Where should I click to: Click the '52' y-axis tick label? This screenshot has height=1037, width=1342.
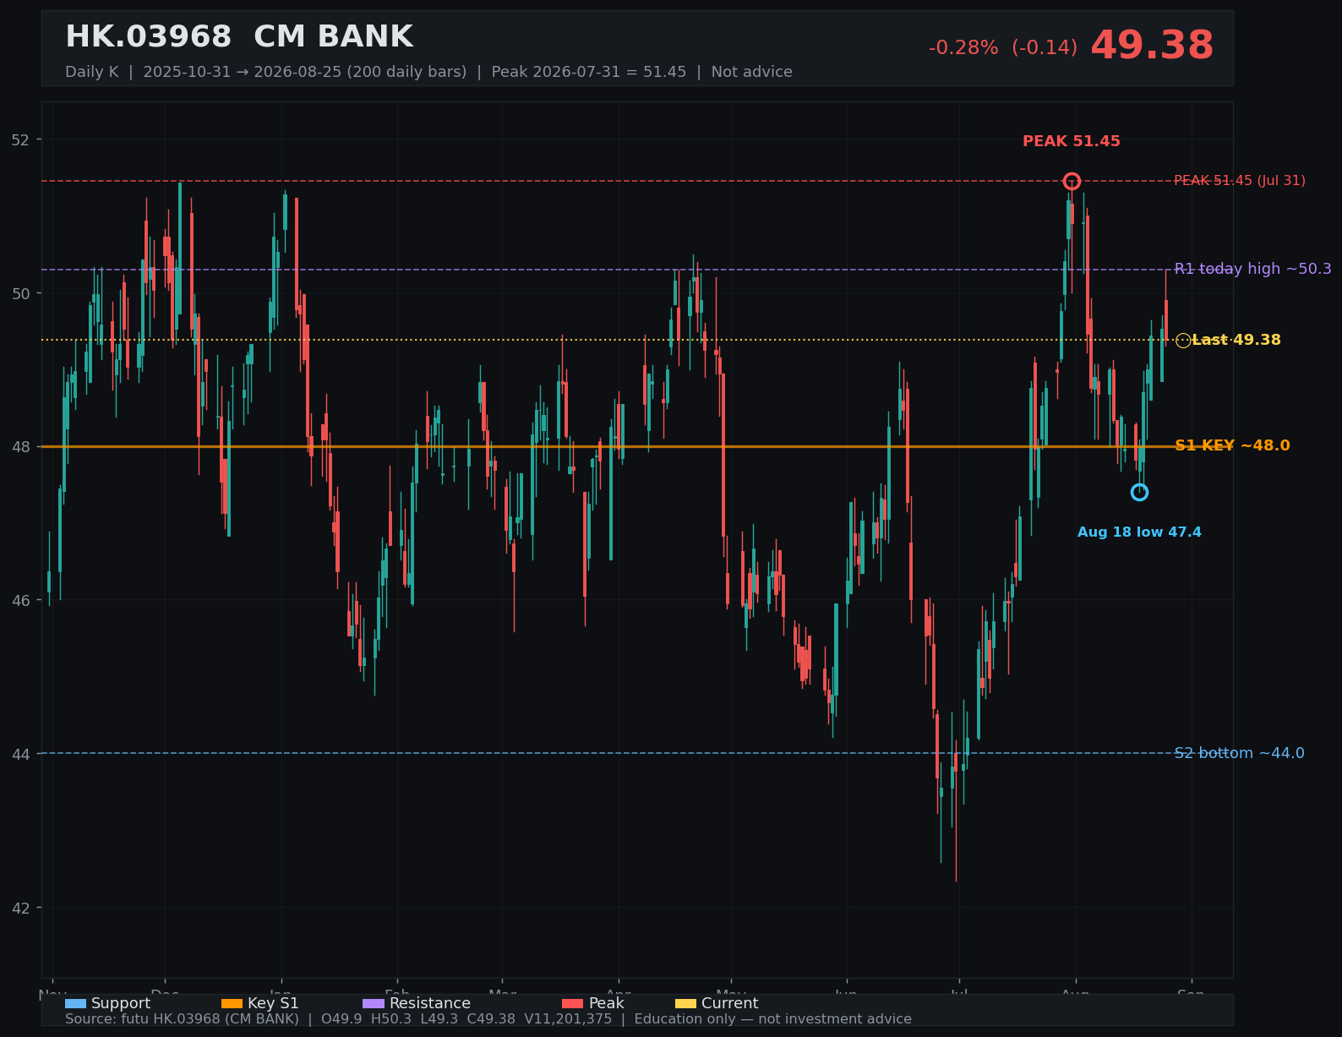click(20, 139)
